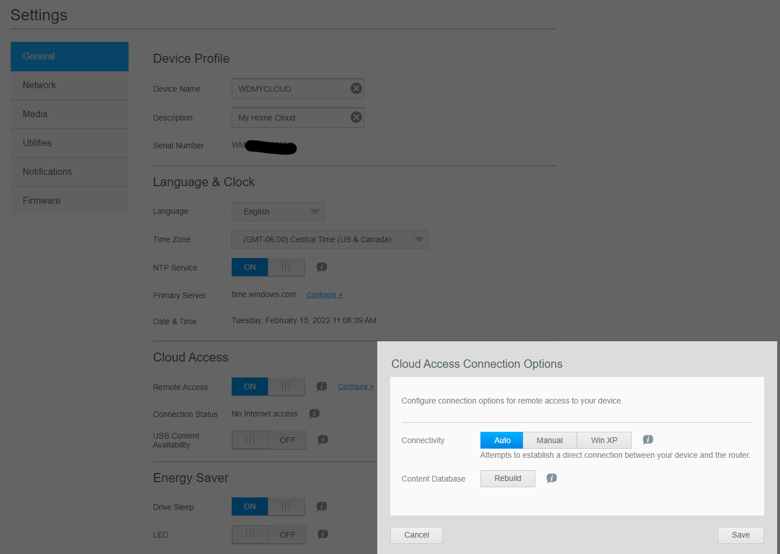
Task: Cancel the Cloud Access Connection Options dialog
Action: [416, 535]
